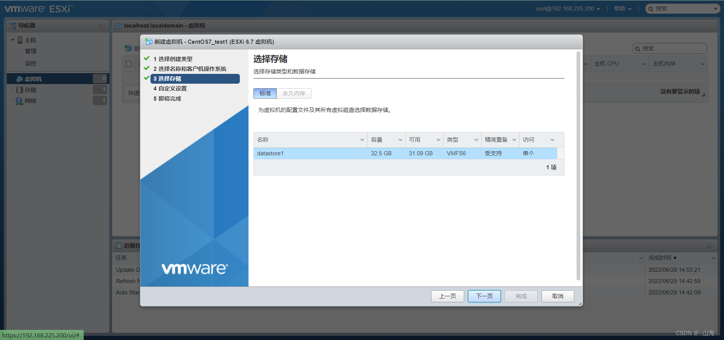Click the host device icon in navigator
This screenshot has height=340, width=724.
click(x=20, y=40)
